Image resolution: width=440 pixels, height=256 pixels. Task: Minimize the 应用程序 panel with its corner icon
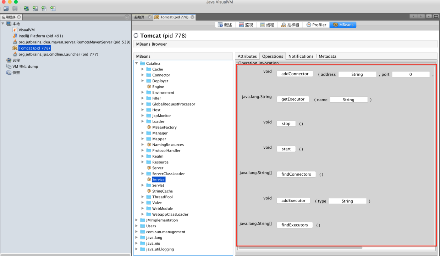click(x=127, y=17)
